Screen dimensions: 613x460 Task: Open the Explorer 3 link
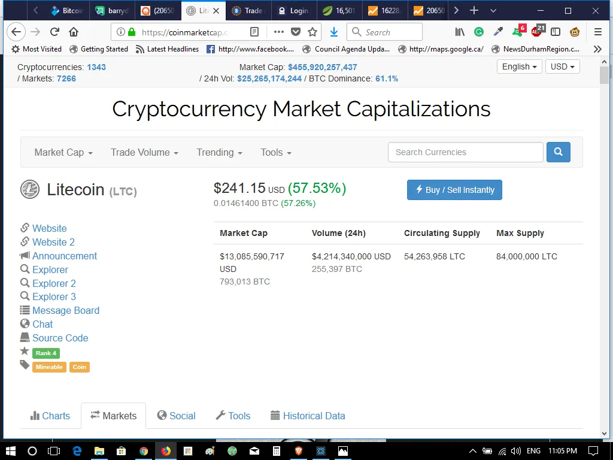point(54,297)
